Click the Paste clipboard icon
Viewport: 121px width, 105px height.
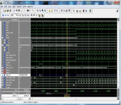click(19, 11)
